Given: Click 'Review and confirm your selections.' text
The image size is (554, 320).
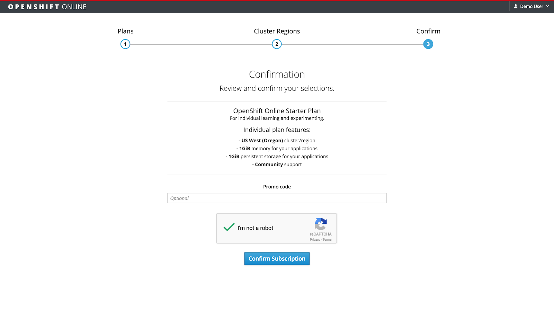Looking at the screenshot, I should click(277, 89).
